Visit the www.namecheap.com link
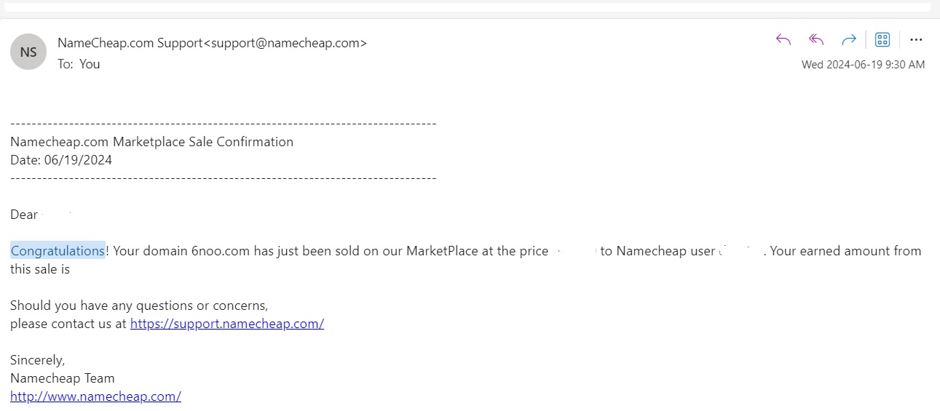Viewport: 940px width, 411px height. click(95, 396)
